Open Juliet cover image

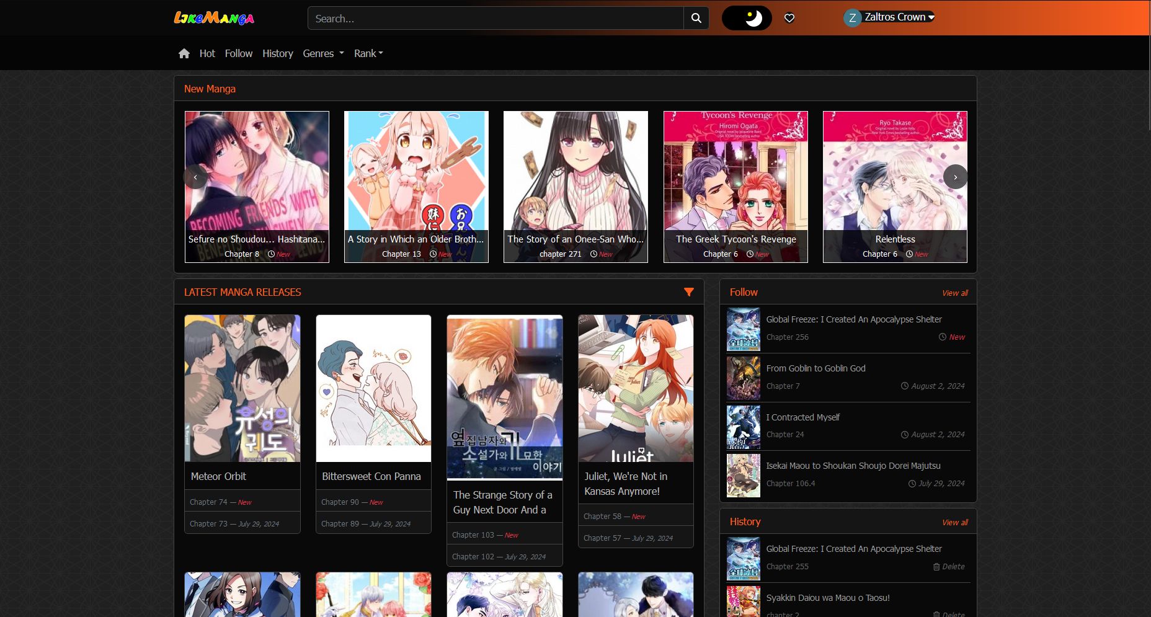tap(636, 388)
